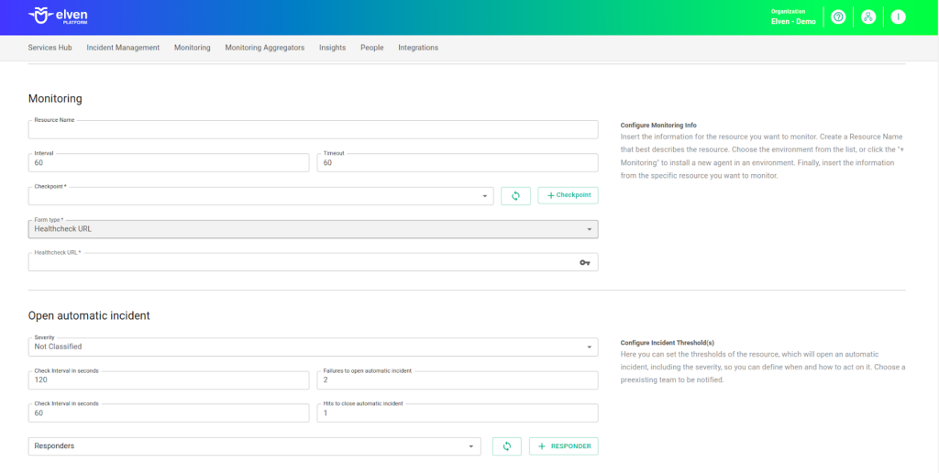Select the Integrations menu item
The height and width of the screenshot is (473, 939).
[x=418, y=48]
